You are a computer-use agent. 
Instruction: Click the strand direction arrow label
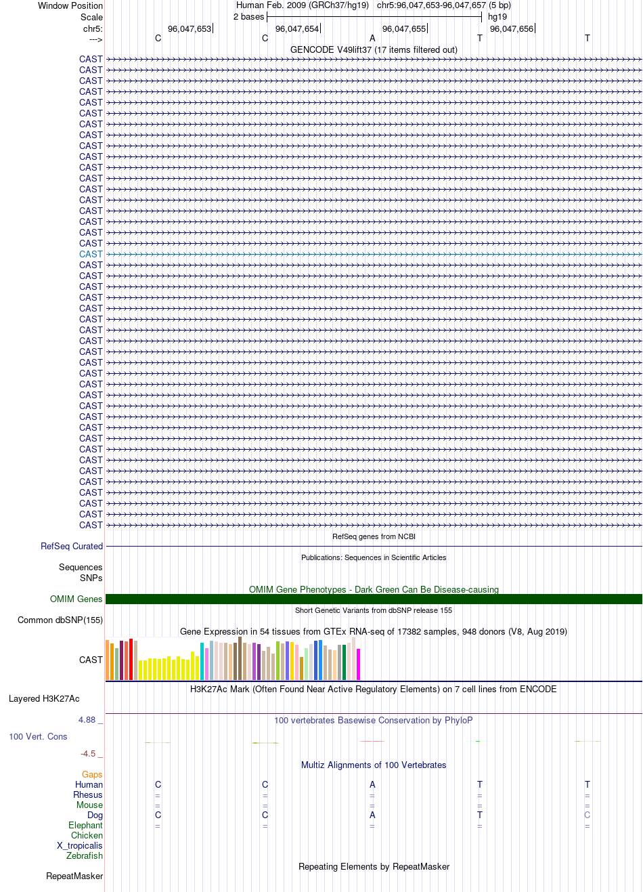coord(95,39)
